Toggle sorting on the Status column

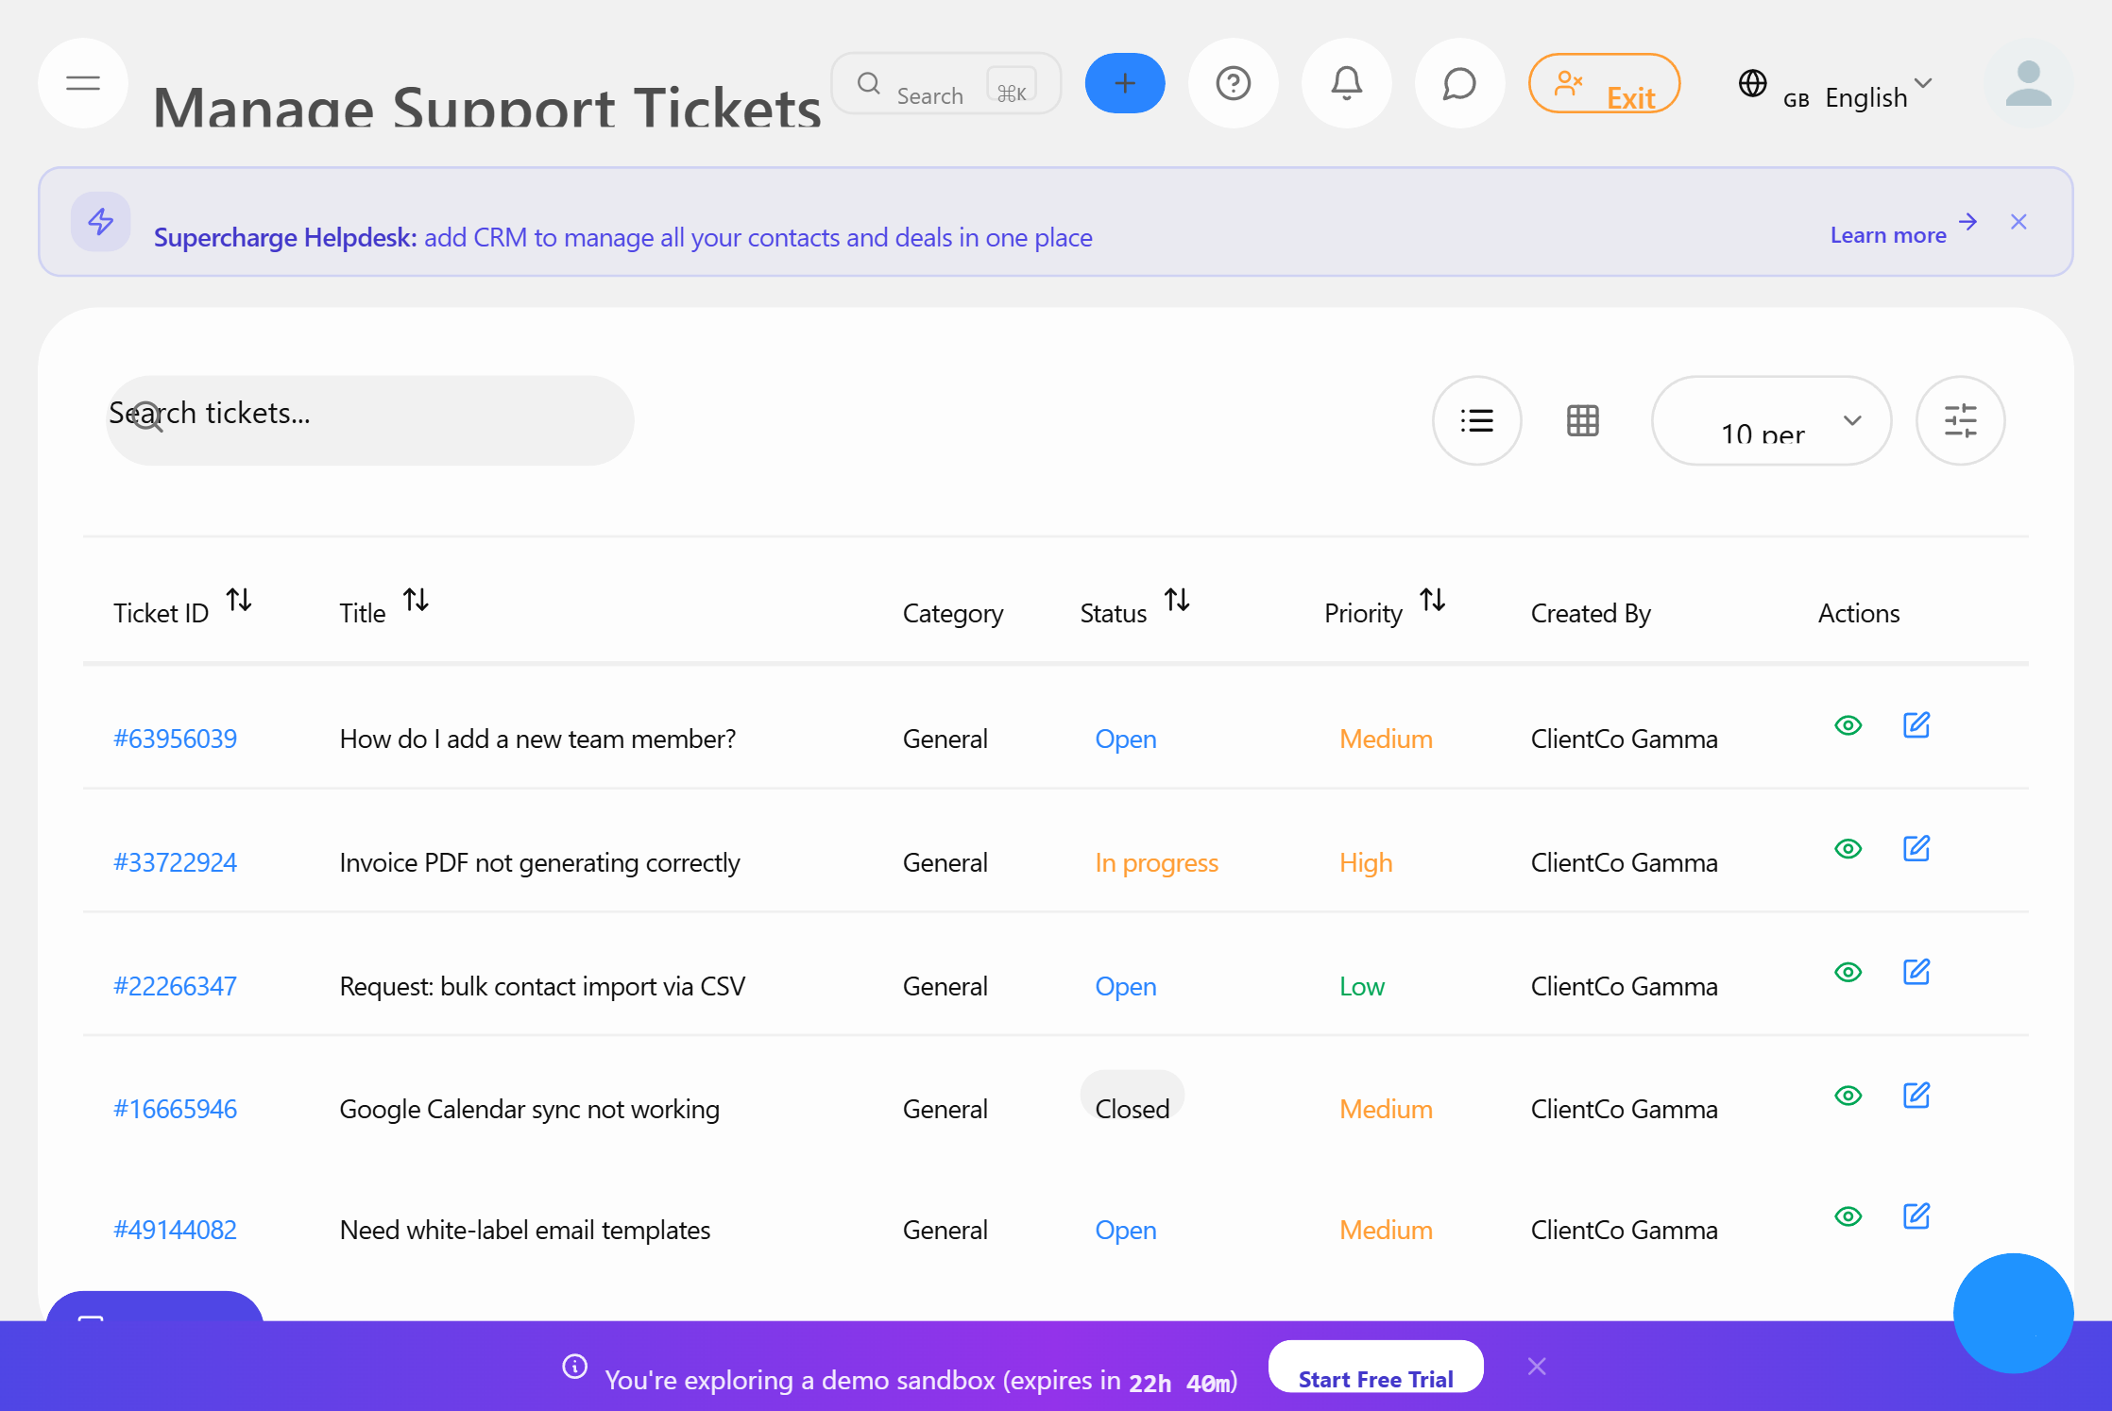point(1178,600)
